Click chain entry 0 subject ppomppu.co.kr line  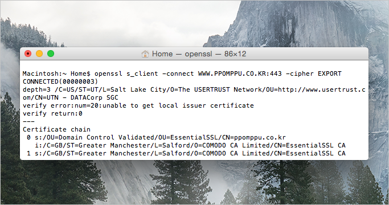(x=156, y=137)
